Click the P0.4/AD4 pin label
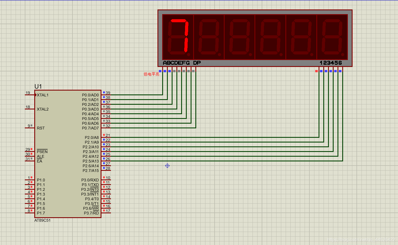398x245 pixels. click(90, 114)
